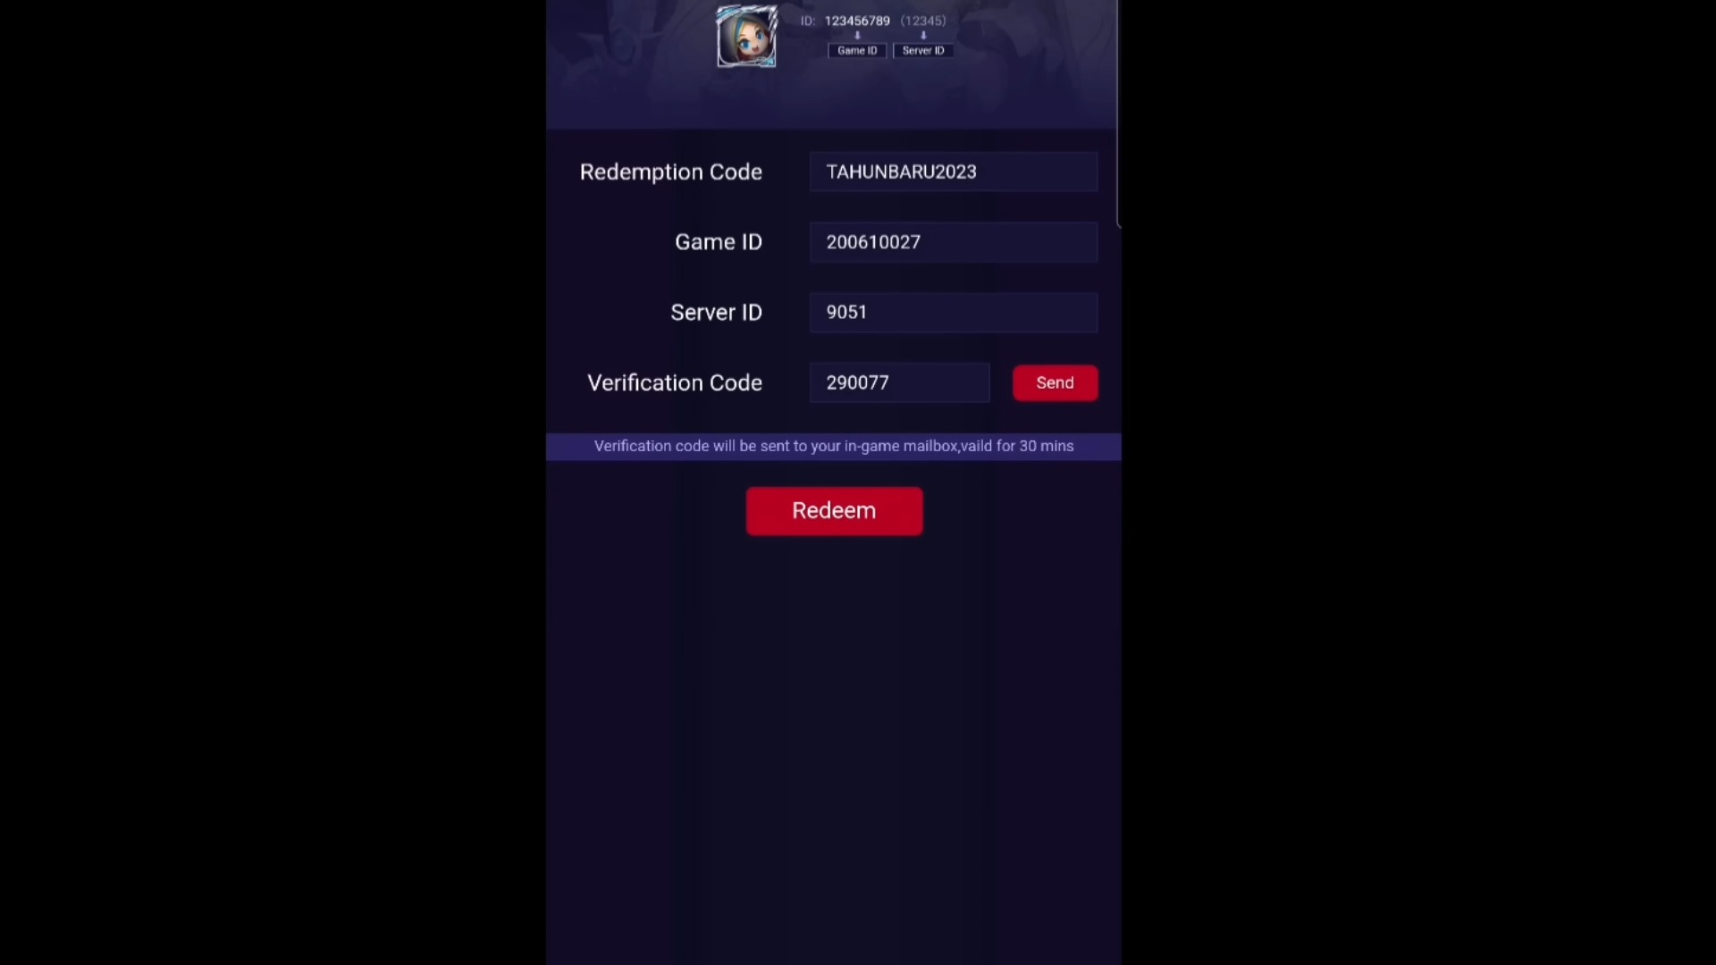Click the Server ID tab at top
Image resolution: width=1716 pixels, height=965 pixels.
click(x=923, y=49)
